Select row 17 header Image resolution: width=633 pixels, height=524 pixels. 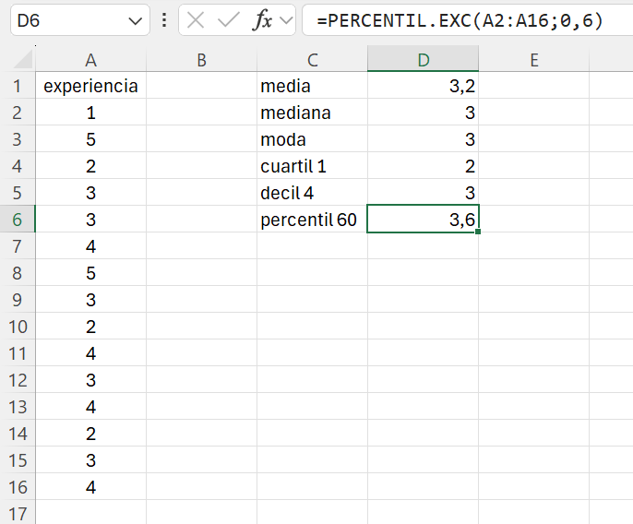pyautogui.click(x=18, y=513)
